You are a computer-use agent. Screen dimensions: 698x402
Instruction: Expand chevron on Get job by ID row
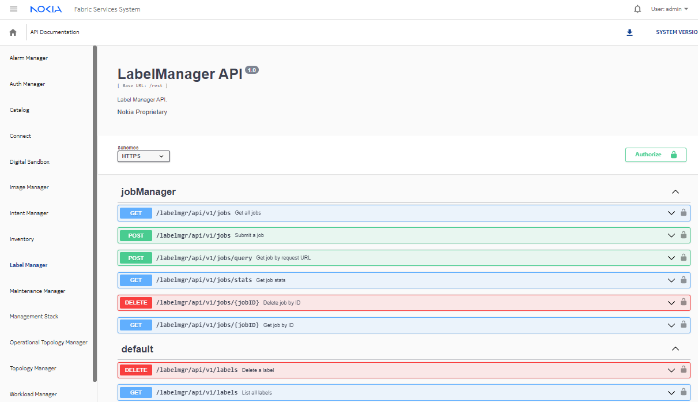(671, 325)
